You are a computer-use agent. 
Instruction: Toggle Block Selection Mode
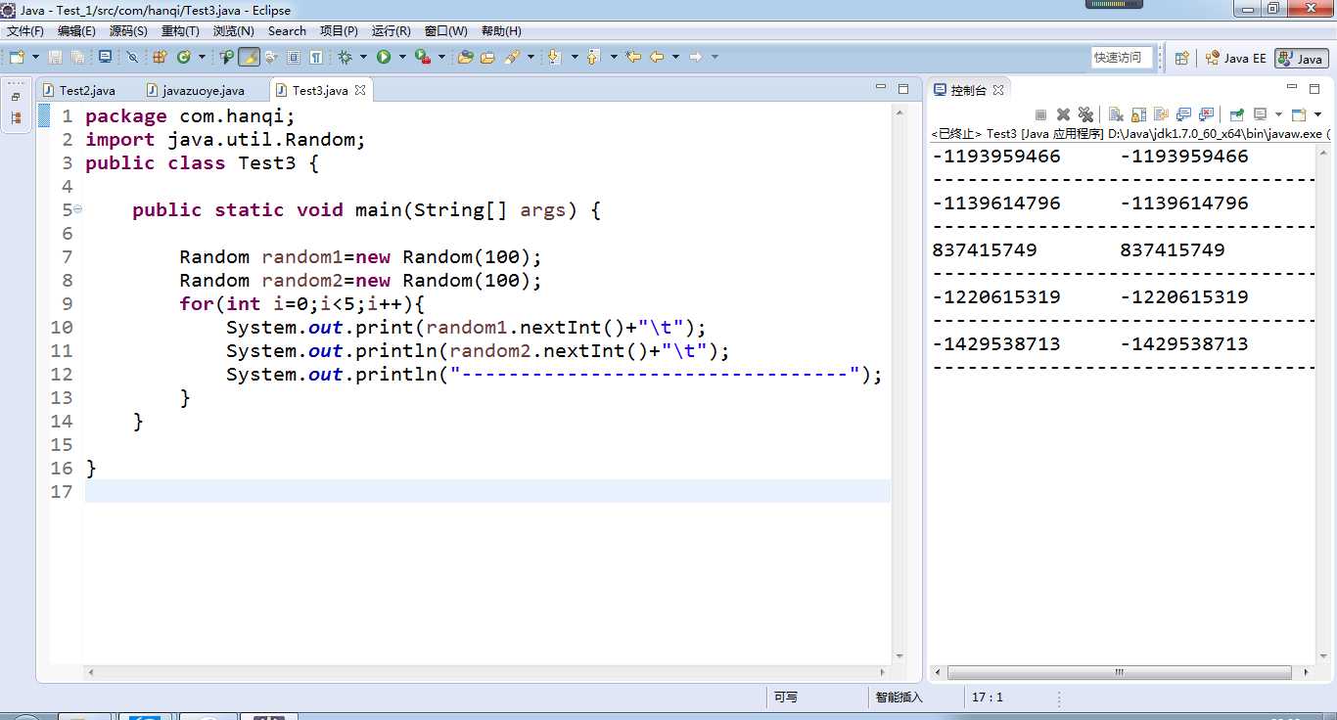click(x=294, y=58)
